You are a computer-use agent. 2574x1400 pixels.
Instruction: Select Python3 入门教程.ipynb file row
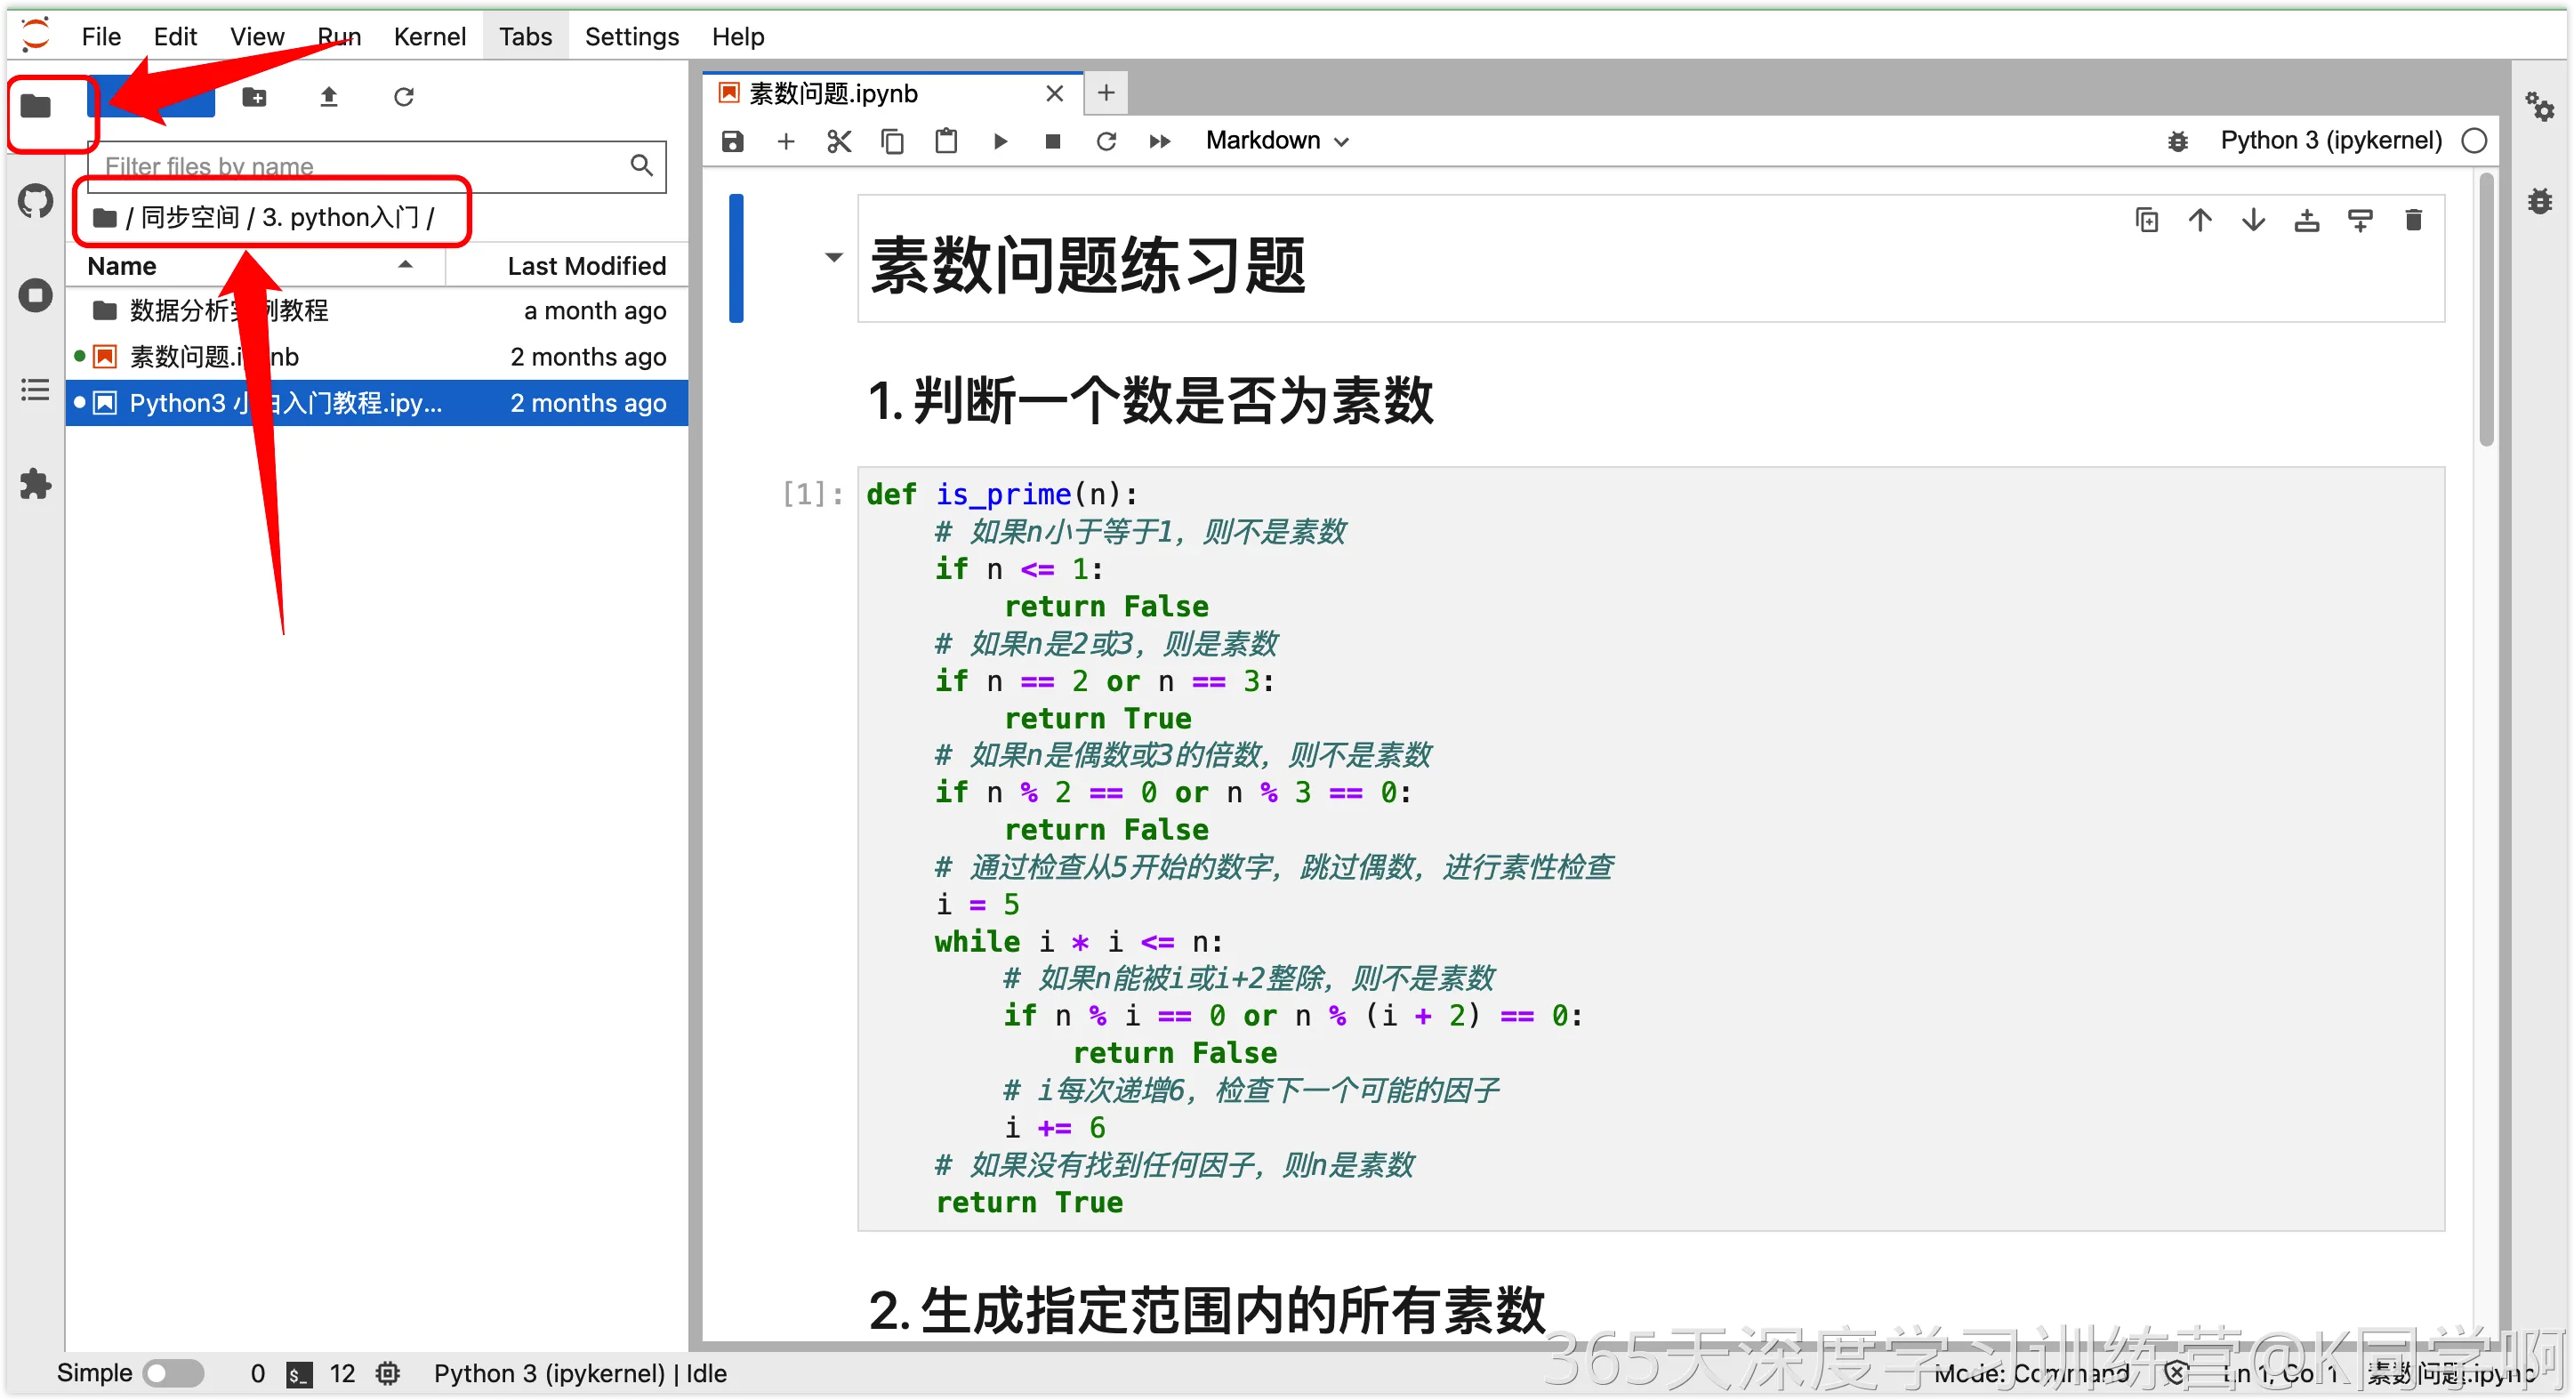[377, 403]
